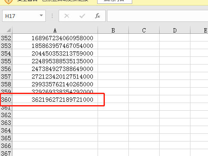Open the Name Box dropdown arrow

pyautogui.click(x=41, y=15)
